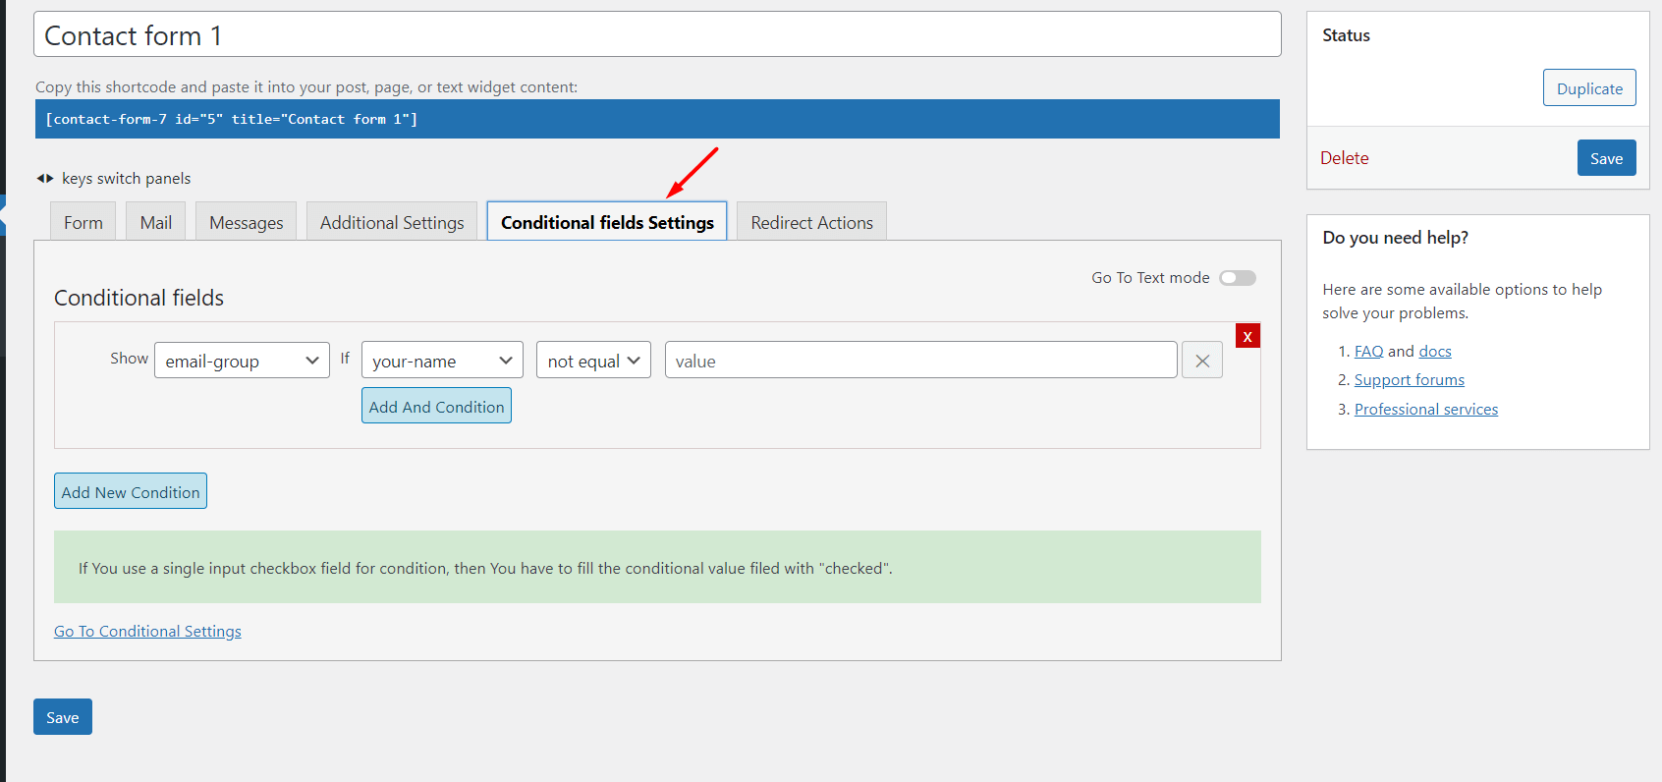Switch to the Form tab
This screenshot has width=1662, height=782.
(83, 222)
